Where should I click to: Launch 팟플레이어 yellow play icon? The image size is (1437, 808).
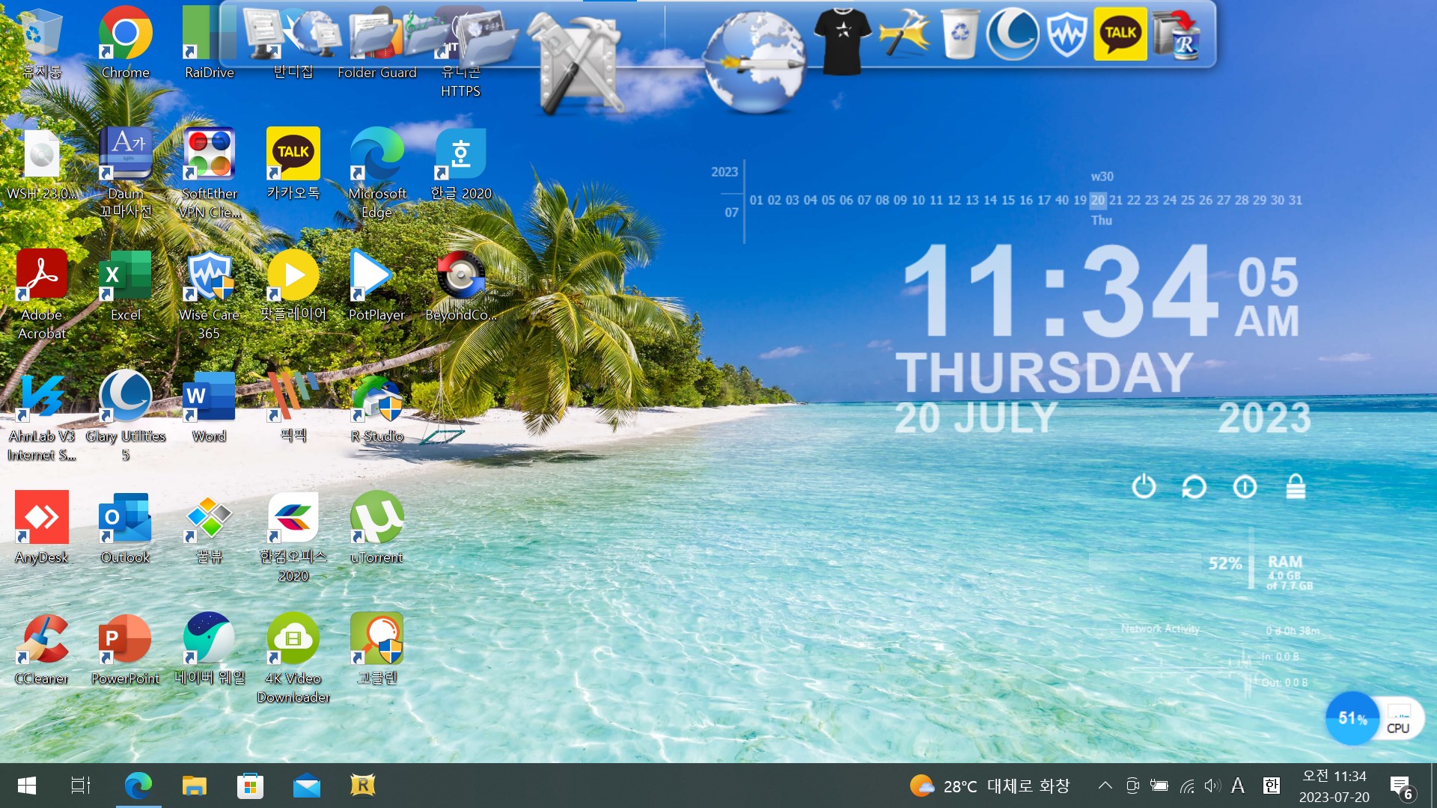293,276
